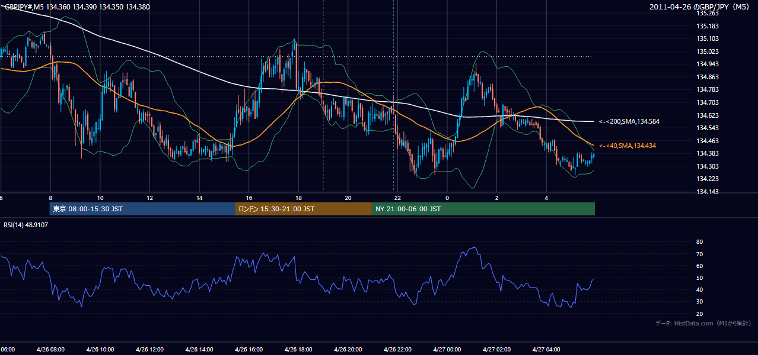Image resolution: width=758 pixels, height=355 pixels.
Task: Click hour marker 10 under price chart
Action: tap(100, 198)
